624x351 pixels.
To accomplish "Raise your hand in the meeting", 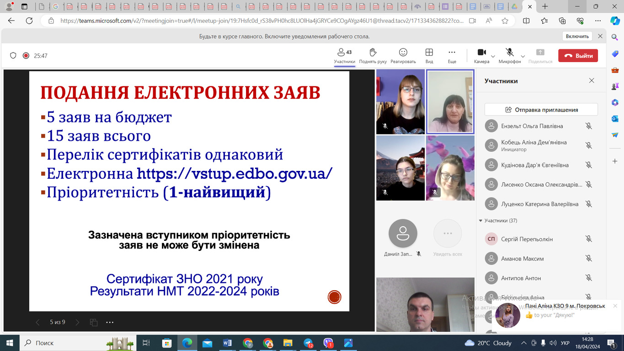I will point(373,56).
